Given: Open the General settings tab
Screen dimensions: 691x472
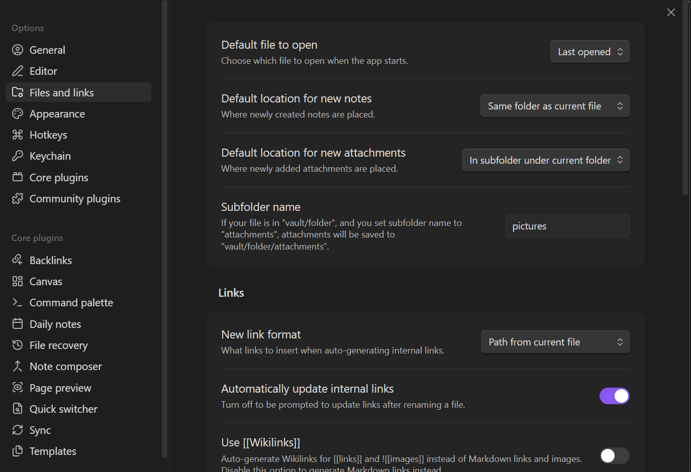Looking at the screenshot, I should pos(78,50).
